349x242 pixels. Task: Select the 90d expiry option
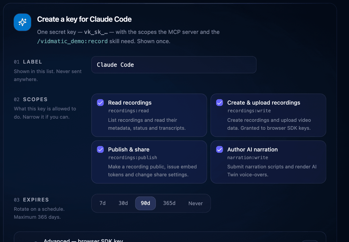click(145, 203)
